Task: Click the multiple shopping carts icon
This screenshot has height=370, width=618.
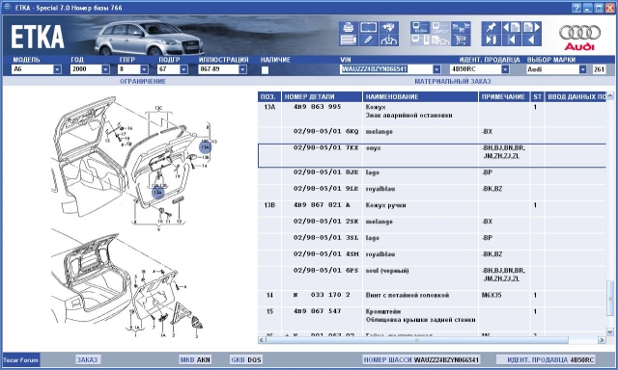Action: pyautogui.click(x=461, y=27)
